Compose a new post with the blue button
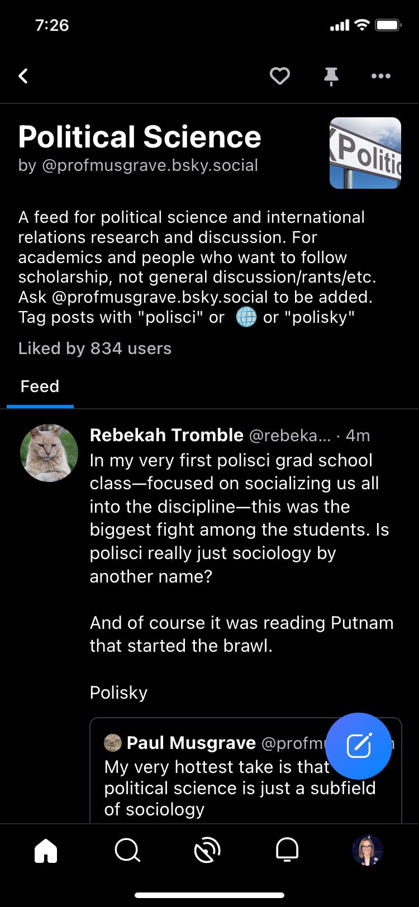The width and height of the screenshot is (419, 907). coord(359,746)
